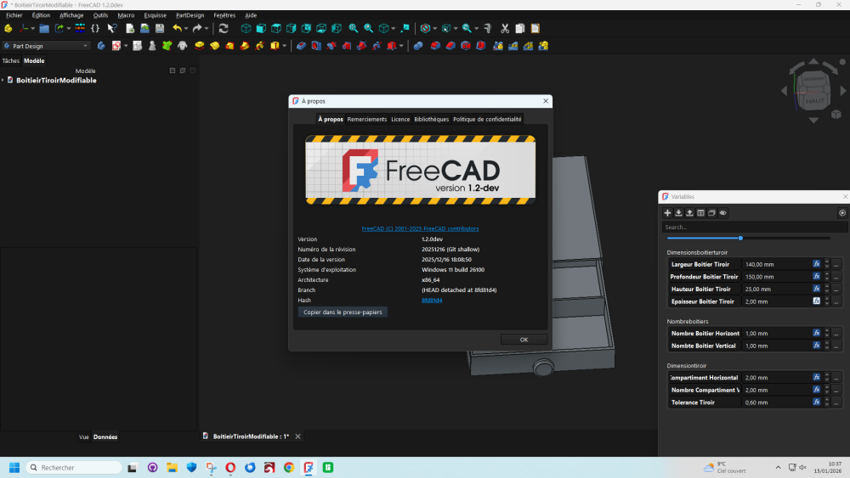
Task: Expand the BoitieirTiroirModifiable tree node
Action: (x=3, y=80)
